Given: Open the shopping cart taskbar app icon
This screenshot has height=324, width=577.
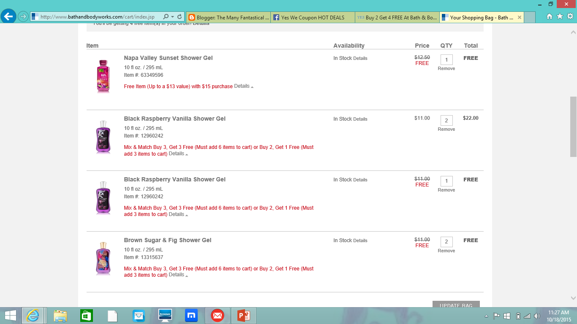Looking at the screenshot, I should click(139, 316).
